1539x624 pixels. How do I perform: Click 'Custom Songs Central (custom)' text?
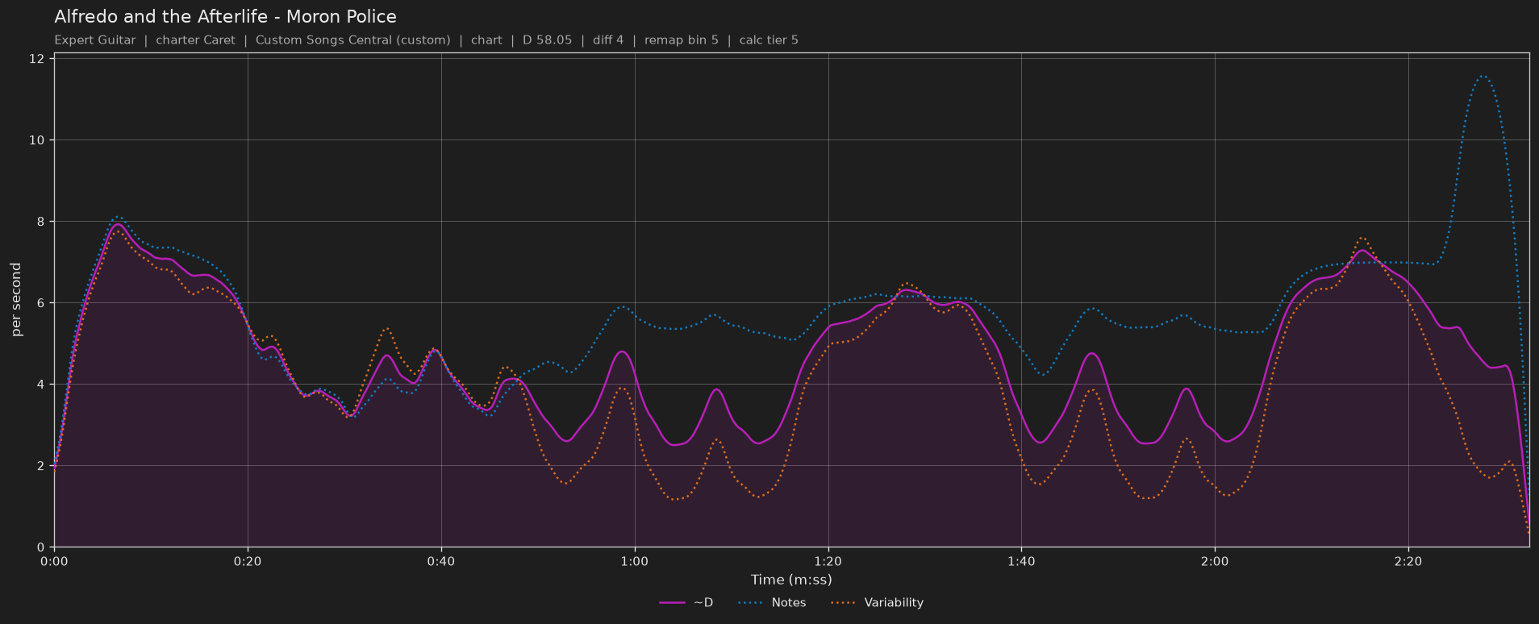coord(352,40)
